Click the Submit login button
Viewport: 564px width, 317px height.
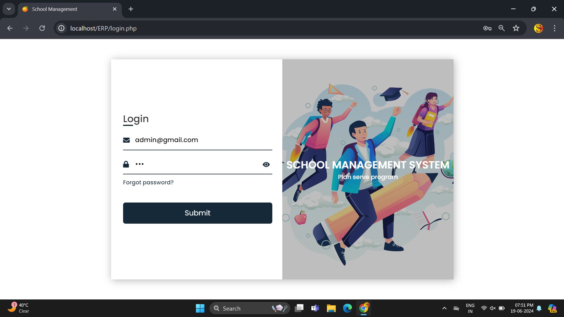tap(197, 213)
